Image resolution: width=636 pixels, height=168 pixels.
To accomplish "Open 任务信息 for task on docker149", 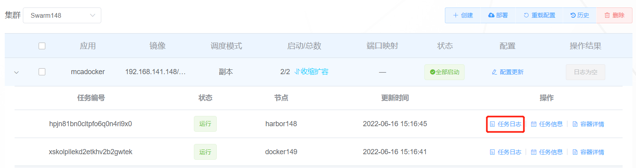I will coord(547,152).
